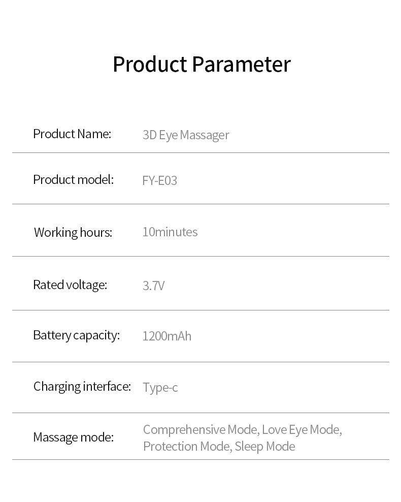The height and width of the screenshot is (502, 401).
Task: Click the Type-c interface value
Action: [x=160, y=388]
